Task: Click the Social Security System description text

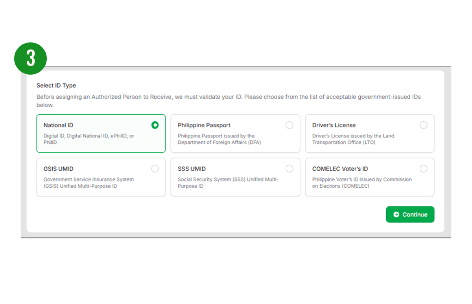Action: (x=228, y=183)
